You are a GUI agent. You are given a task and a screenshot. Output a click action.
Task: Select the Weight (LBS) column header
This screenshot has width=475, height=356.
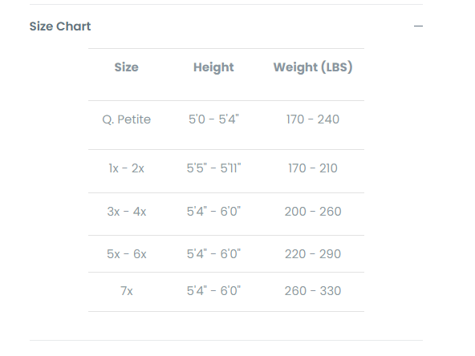coord(313,67)
